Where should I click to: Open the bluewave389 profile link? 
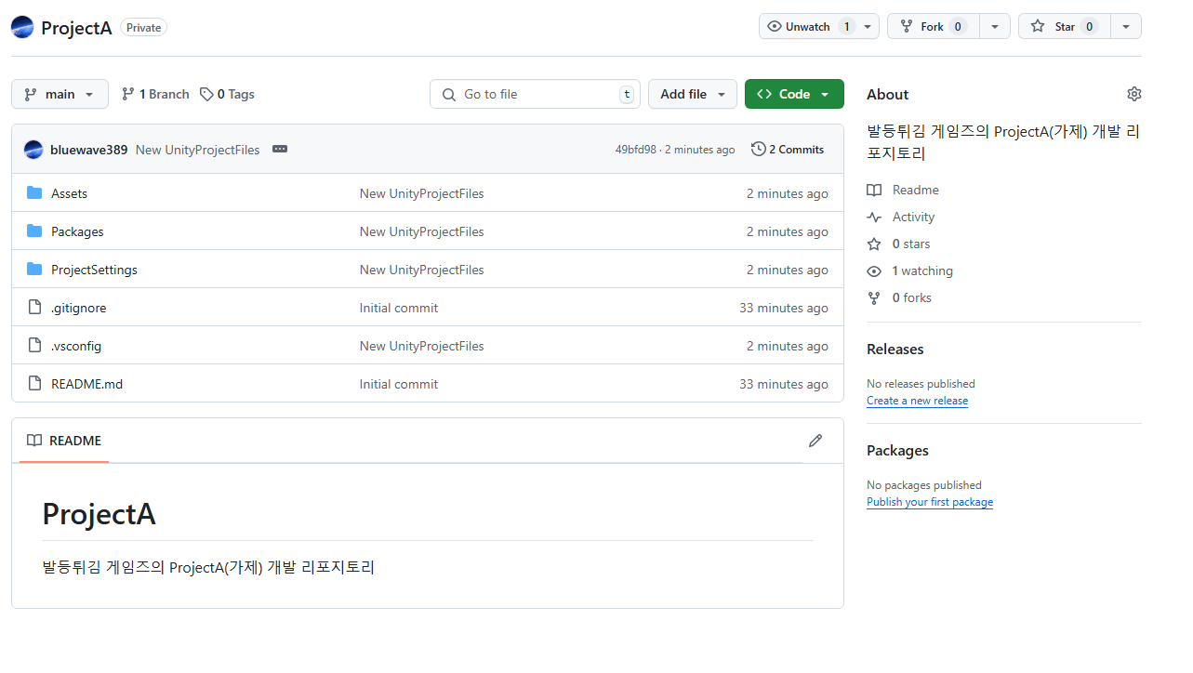pyautogui.click(x=88, y=150)
